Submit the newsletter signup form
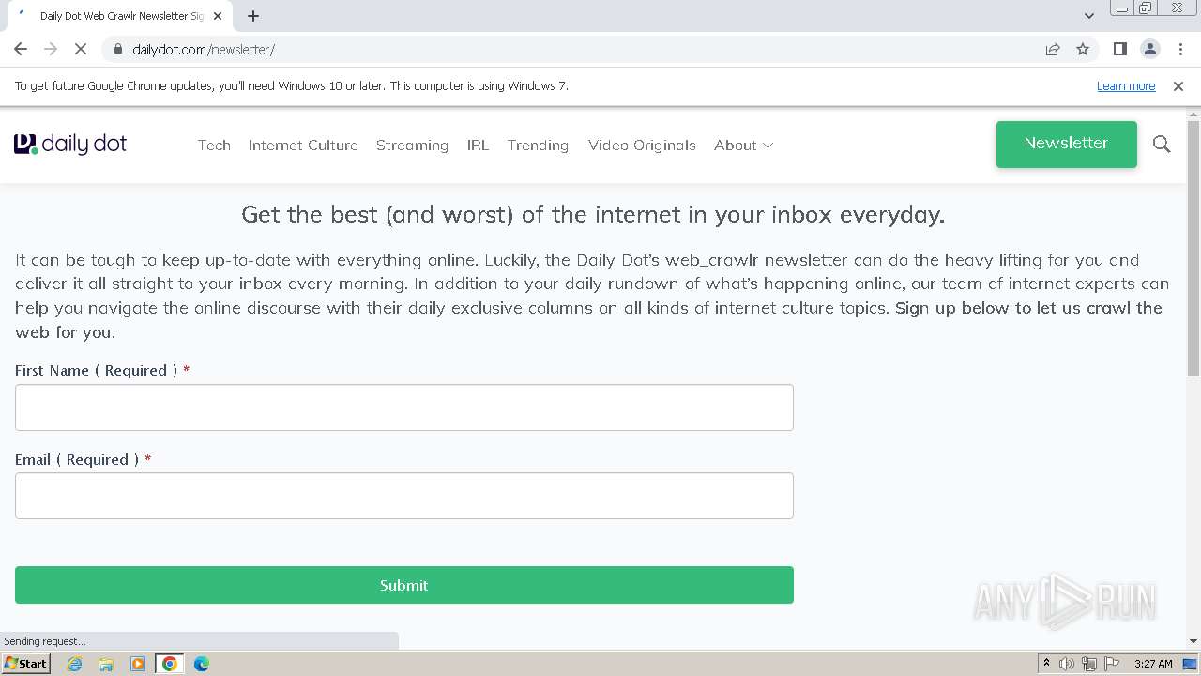This screenshot has height=676, width=1201. coord(404,585)
